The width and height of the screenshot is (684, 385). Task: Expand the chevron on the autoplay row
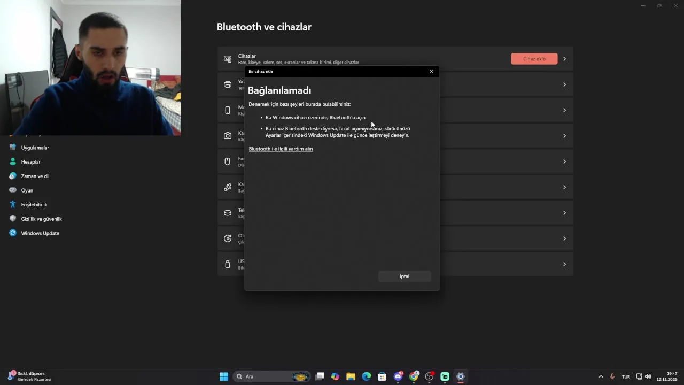[564, 238]
